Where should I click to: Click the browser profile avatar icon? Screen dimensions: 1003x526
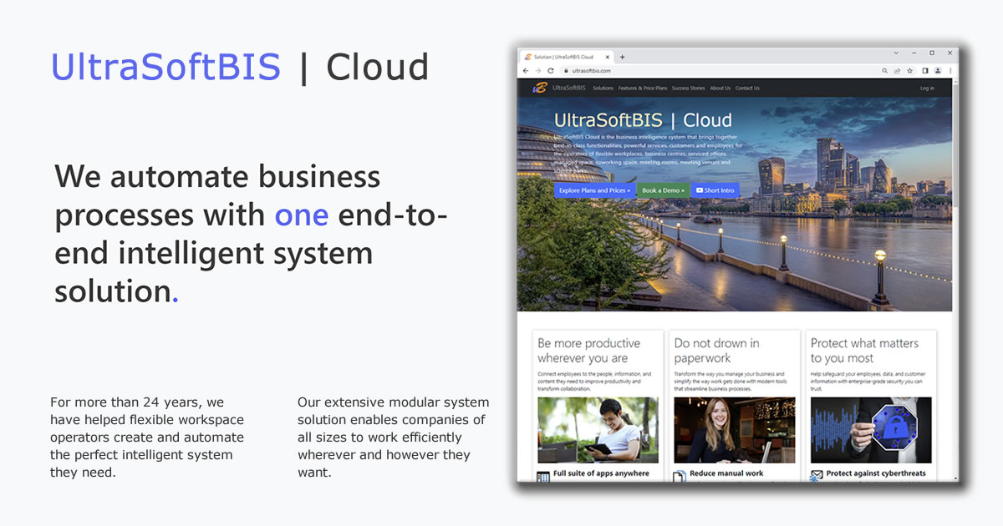(x=937, y=70)
